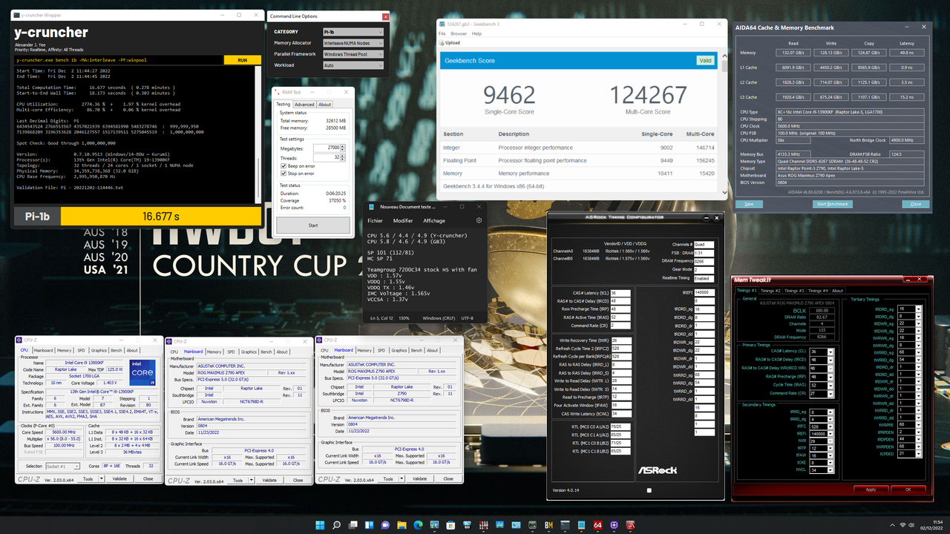
Task: Open Bench tab in rightmost CPU-Z window
Action: pos(416,350)
